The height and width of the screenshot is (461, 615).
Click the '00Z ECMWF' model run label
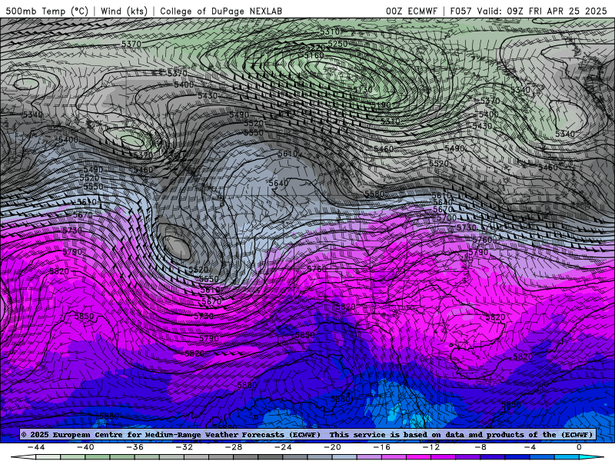coord(411,11)
